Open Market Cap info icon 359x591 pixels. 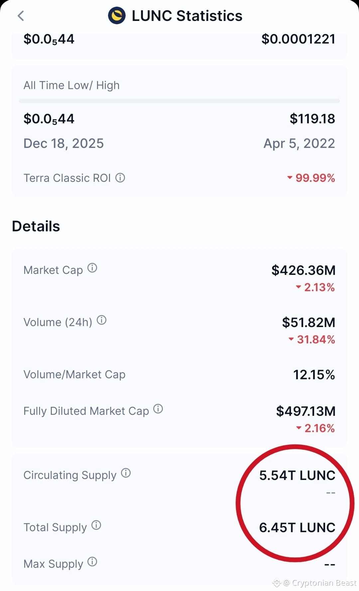[x=92, y=268]
